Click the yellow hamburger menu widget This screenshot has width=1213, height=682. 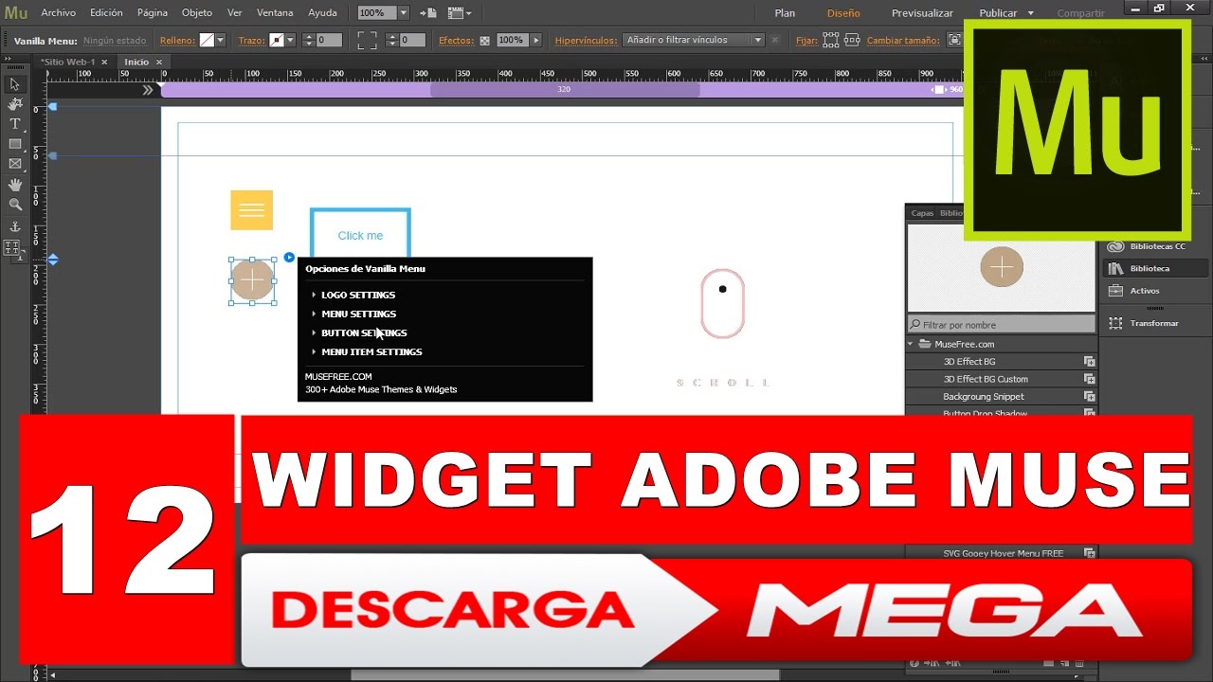(251, 210)
